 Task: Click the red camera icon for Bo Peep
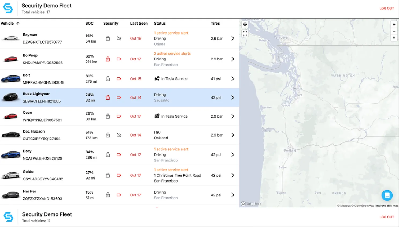119,59
